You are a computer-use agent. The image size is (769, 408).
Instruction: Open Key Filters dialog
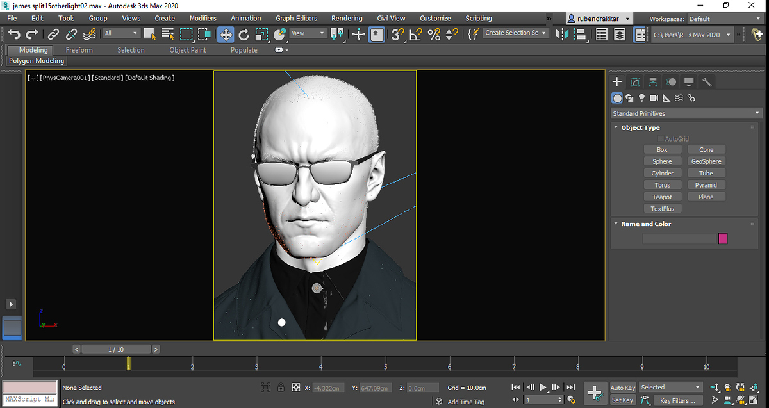pyautogui.click(x=677, y=400)
